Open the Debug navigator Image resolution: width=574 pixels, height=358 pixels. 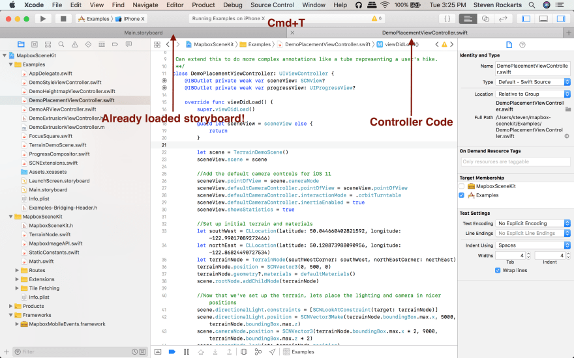coord(102,44)
